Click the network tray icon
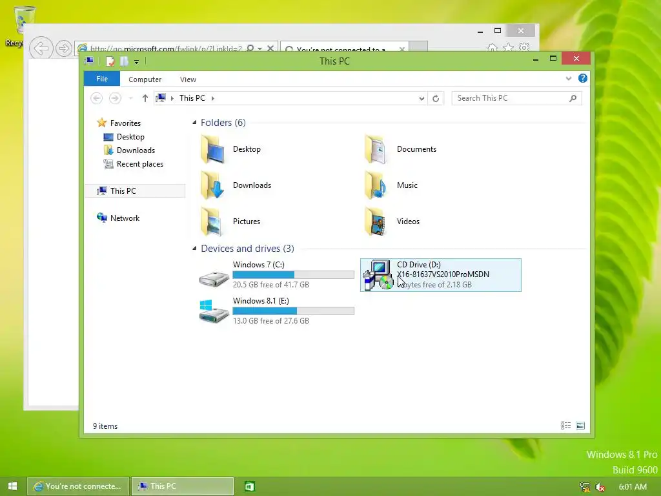The width and height of the screenshot is (661, 496). 585,487
